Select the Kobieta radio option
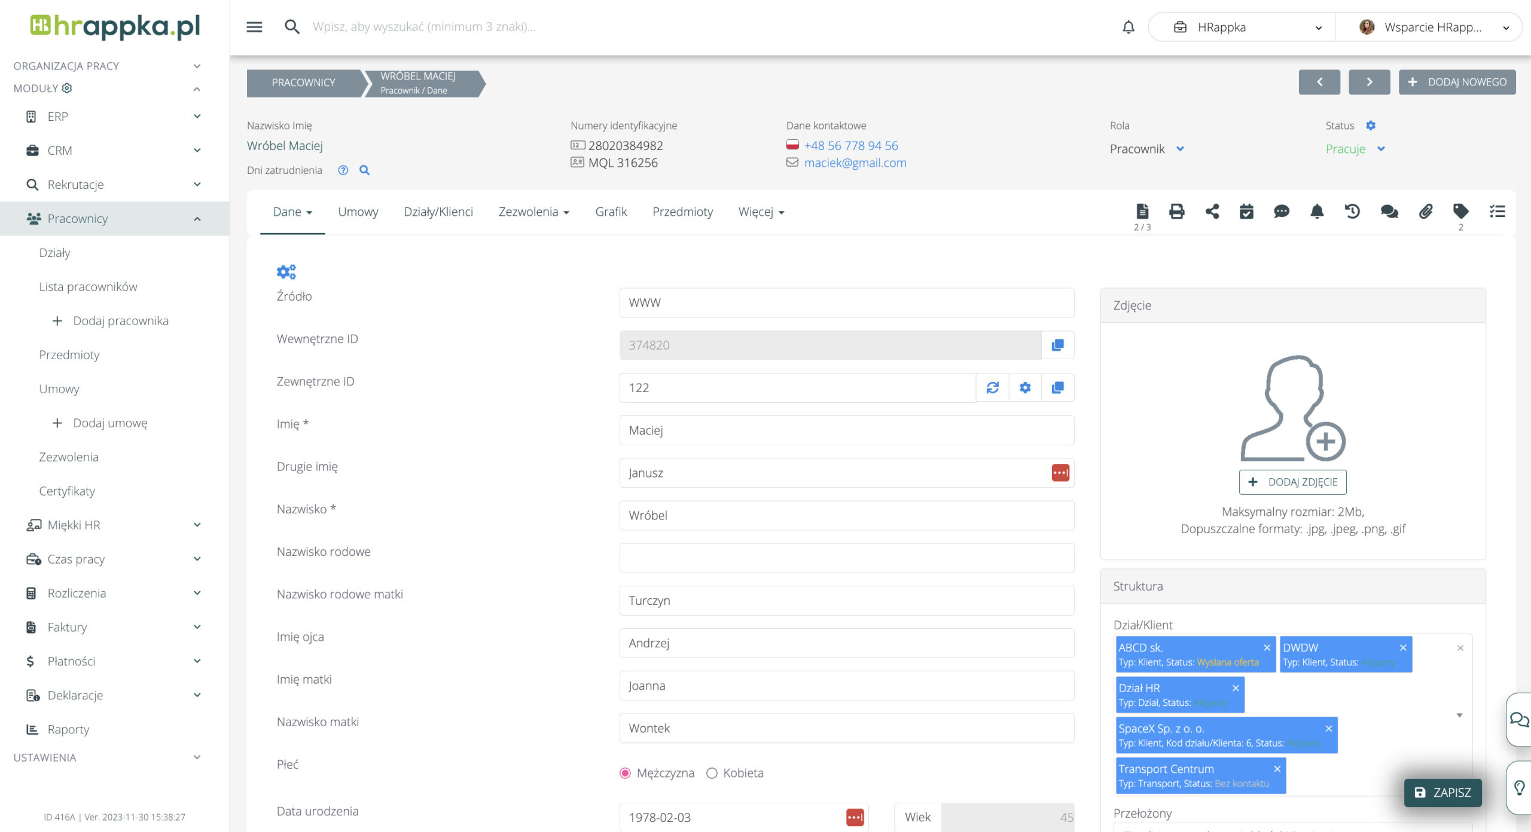Screen dimensions: 1531x832 712,773
